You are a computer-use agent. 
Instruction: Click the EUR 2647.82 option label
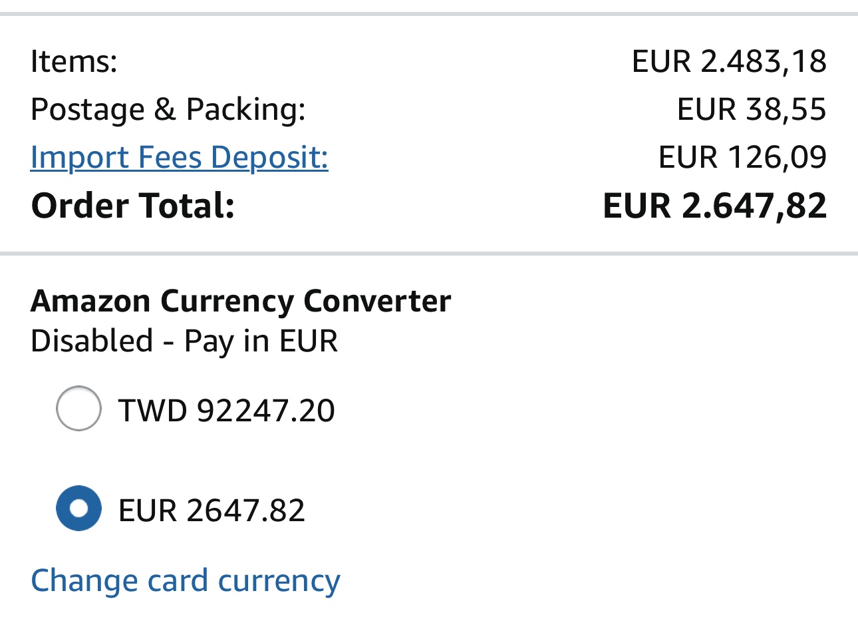[212, 511]
